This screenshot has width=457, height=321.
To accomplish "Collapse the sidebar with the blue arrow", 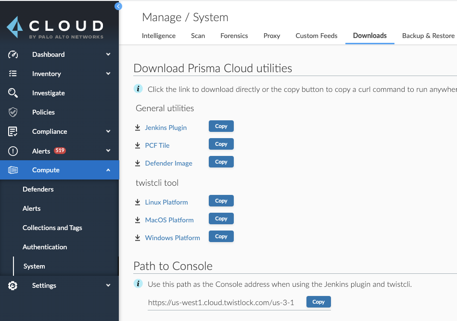I will coord(118,6).
